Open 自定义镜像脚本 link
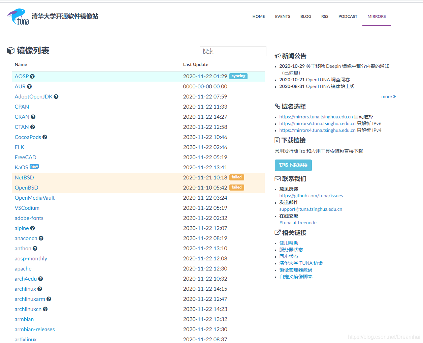Viewport: 423px width, 343px height. click(x=296, y=277)
